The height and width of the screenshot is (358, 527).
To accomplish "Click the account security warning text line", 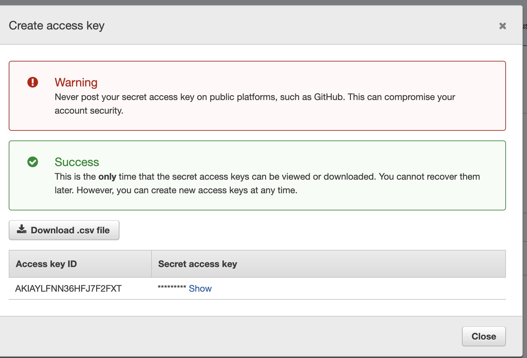I will pyautogui.click(x=89, y=111).
